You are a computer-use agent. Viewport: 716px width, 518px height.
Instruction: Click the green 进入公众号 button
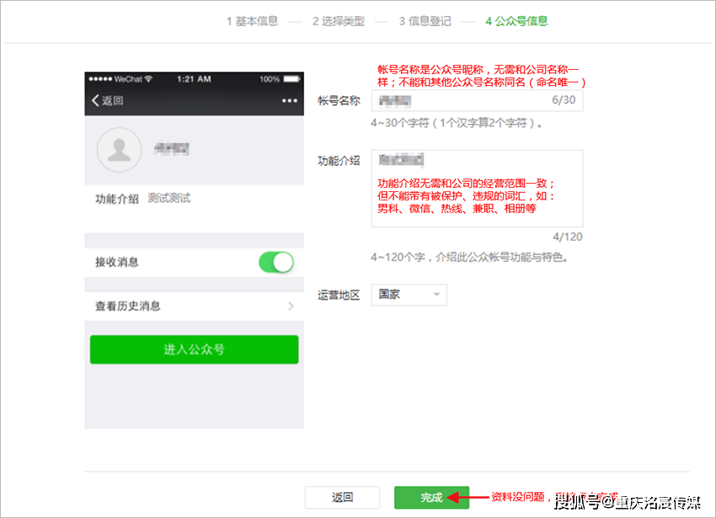coord(194,350)
